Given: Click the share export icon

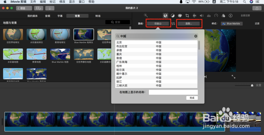Looking at the screenshot, I should pos(257,8).
